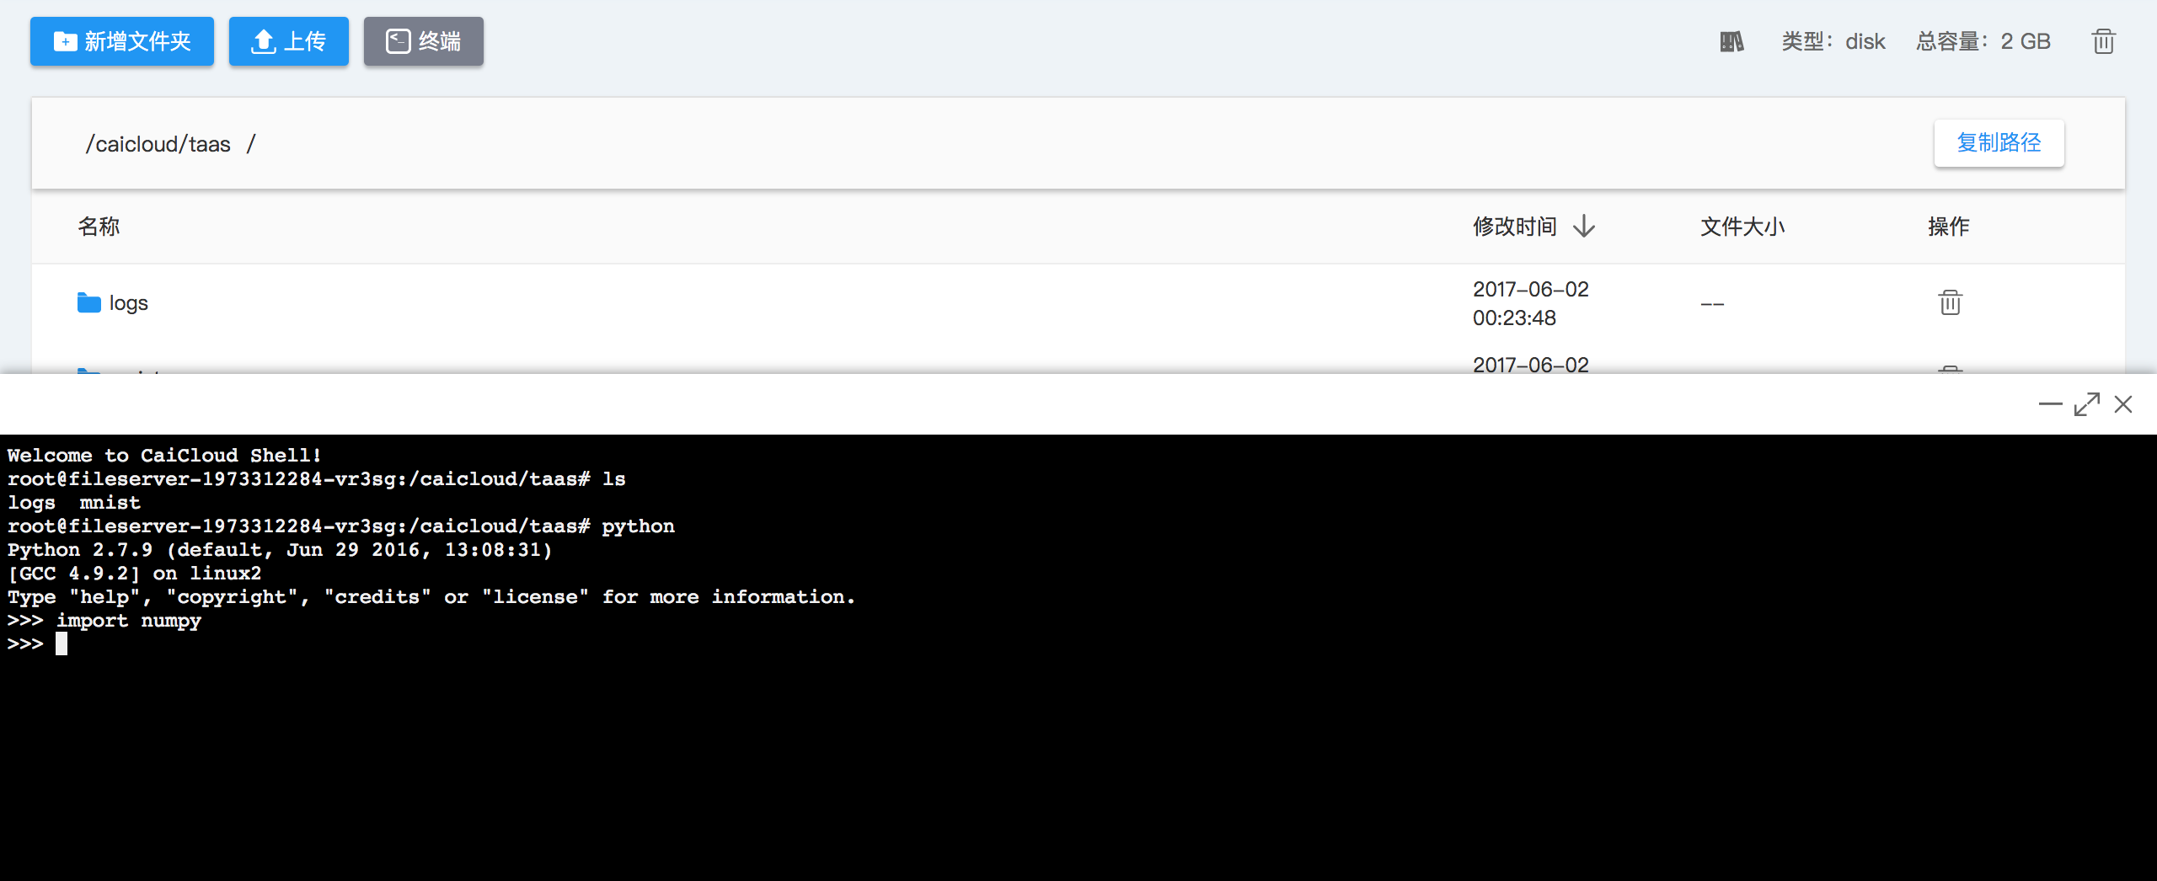Screen dimensions: 2157x881
Task: Click the 类型: disk label
Action: [x=1833, y=41]
